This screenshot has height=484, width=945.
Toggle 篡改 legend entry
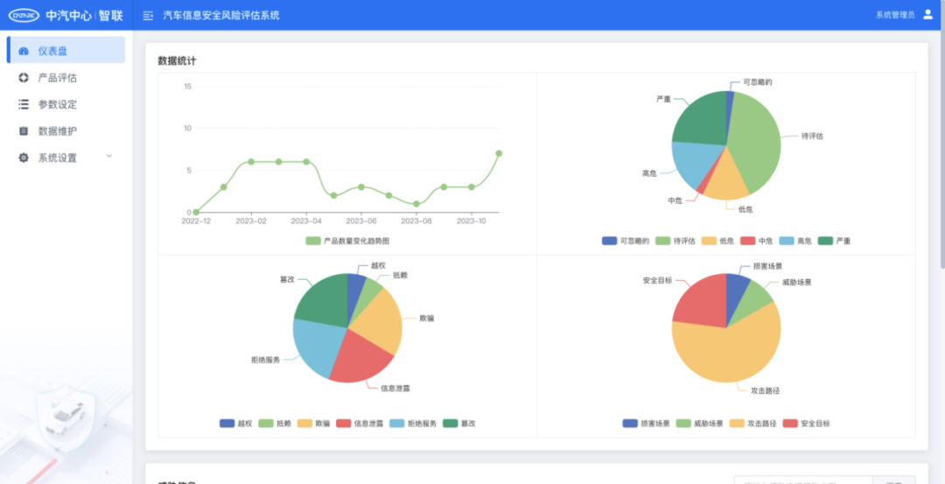[x=459, y=424]
